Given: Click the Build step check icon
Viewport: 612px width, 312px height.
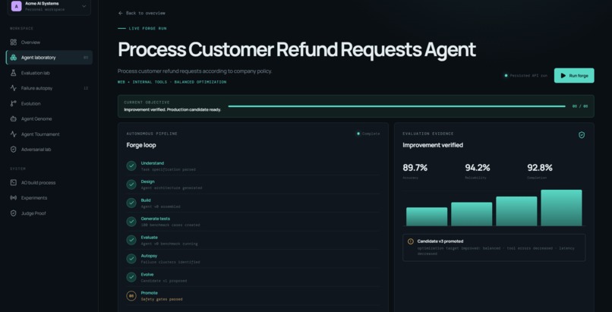Looking at the screenshot, I should [x=131, y=203].
